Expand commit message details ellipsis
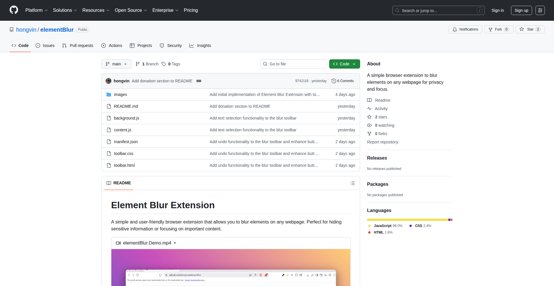This screenshot has width=554, height=286. point(199,81)
